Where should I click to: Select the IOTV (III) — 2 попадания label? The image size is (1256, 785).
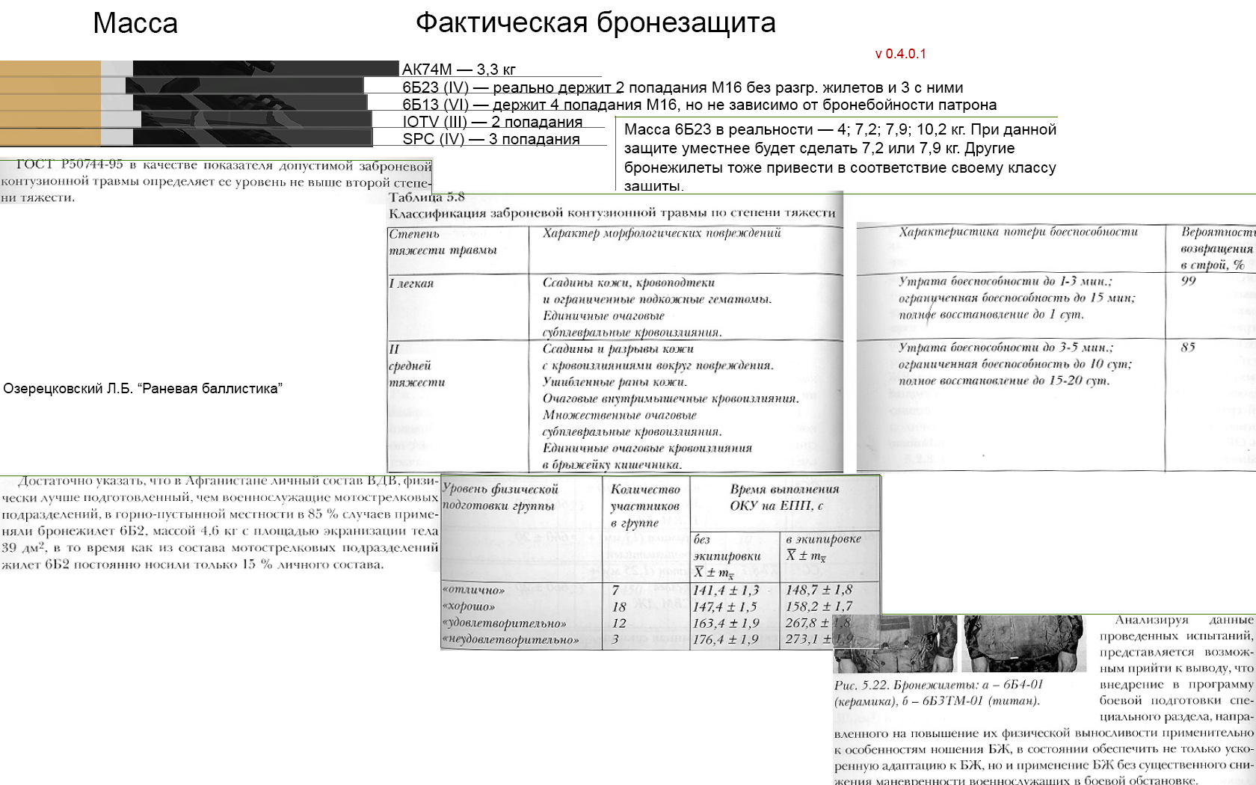491,122
